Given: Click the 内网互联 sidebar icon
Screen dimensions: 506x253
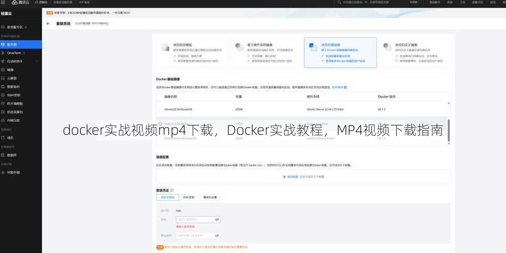Looking at the screenshot, I should click(x=3, y=120).
